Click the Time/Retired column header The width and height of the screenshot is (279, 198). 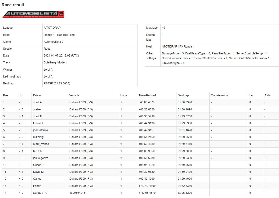147,95
